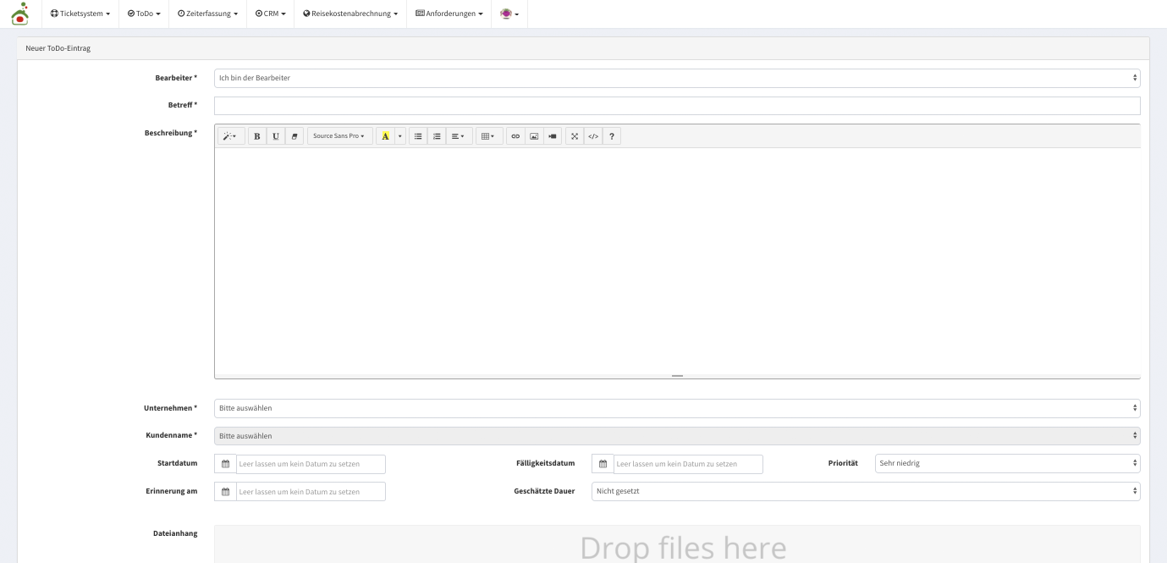Click the Drop files here upload area

pos(677,544)
